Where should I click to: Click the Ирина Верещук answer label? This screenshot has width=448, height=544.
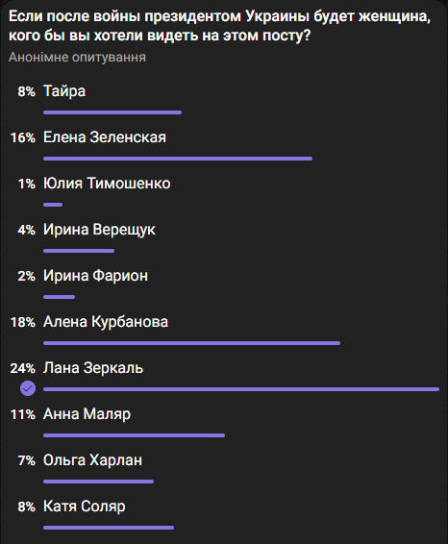coord(99,230)
